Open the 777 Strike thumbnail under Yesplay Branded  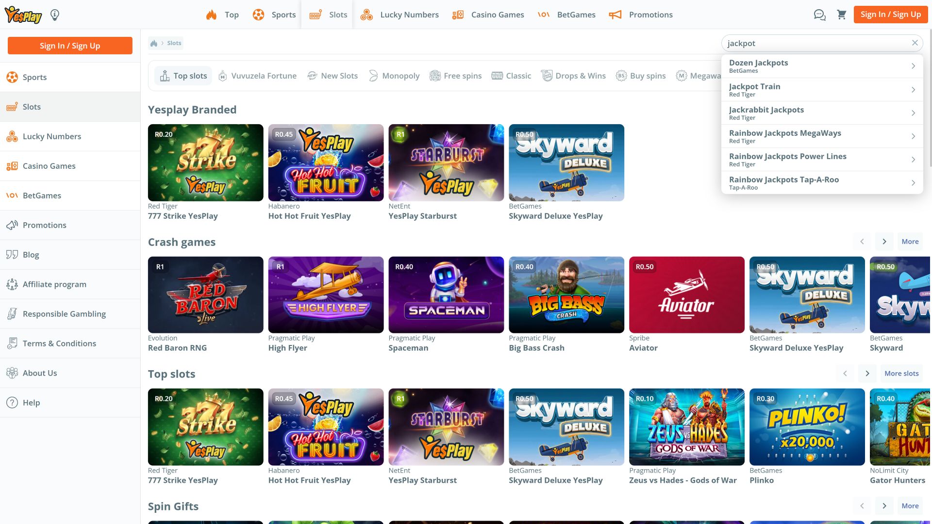(206, 163)
